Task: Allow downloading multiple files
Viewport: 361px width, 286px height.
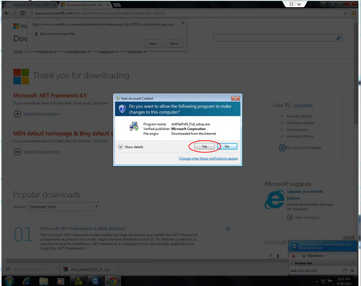Action: 153,44
